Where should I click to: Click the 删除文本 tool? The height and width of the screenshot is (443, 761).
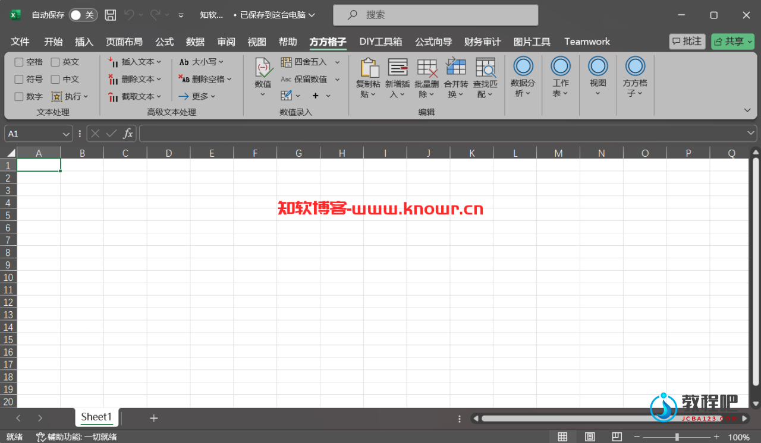click(135, 79)
